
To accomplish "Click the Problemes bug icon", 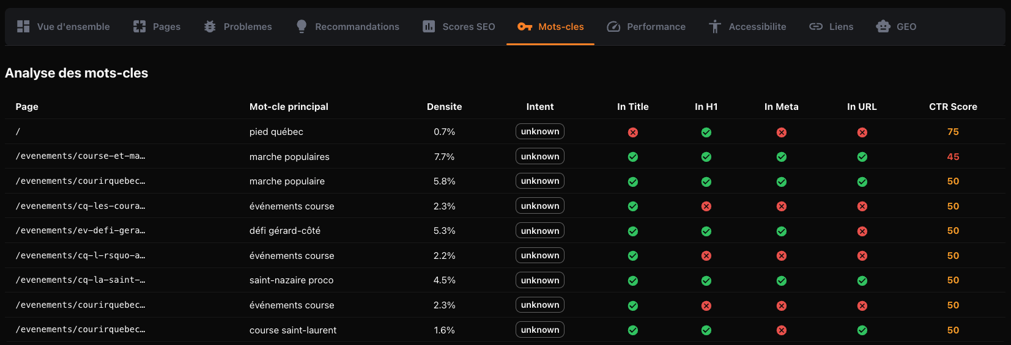I will tap(210, 26).
